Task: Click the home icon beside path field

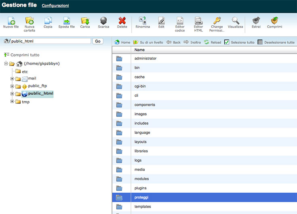Action: (6, 41)
